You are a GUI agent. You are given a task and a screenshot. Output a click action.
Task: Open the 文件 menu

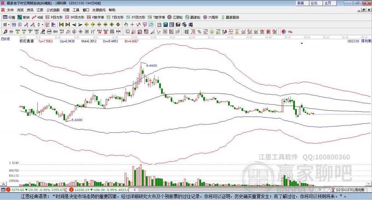tap(10, 10)
